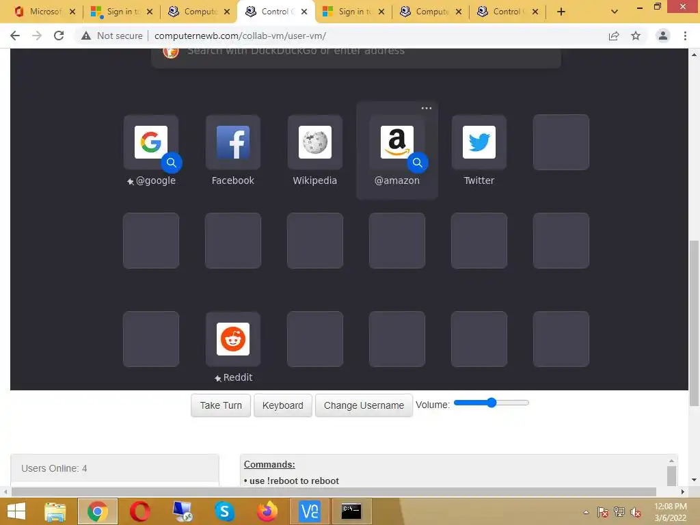Switch to the first Computer tab
The height and width of the screenshot is (525, 700).
click(x=194, y=12)
